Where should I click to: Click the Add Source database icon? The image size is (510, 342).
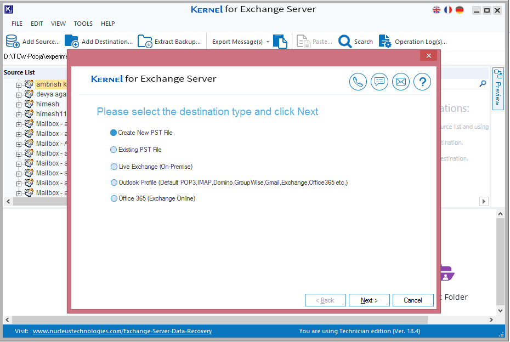point(13,41)
